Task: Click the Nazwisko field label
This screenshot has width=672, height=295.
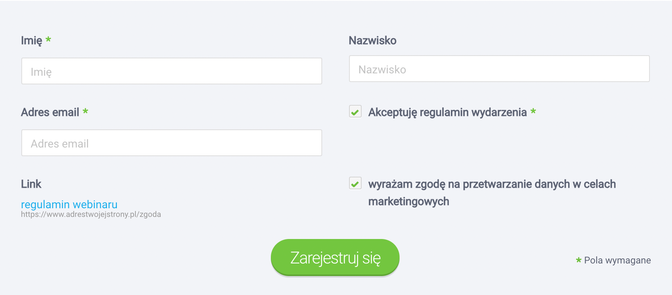Action: coord(372,41)
